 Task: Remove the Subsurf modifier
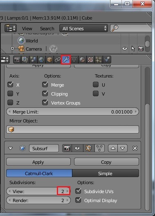pyautogui.click(x=135, y=148)
